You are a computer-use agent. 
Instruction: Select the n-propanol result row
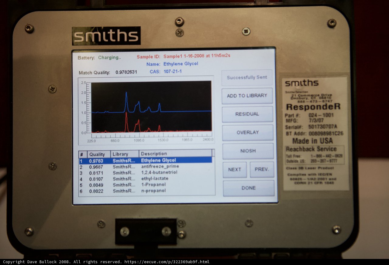coord(145,191)
